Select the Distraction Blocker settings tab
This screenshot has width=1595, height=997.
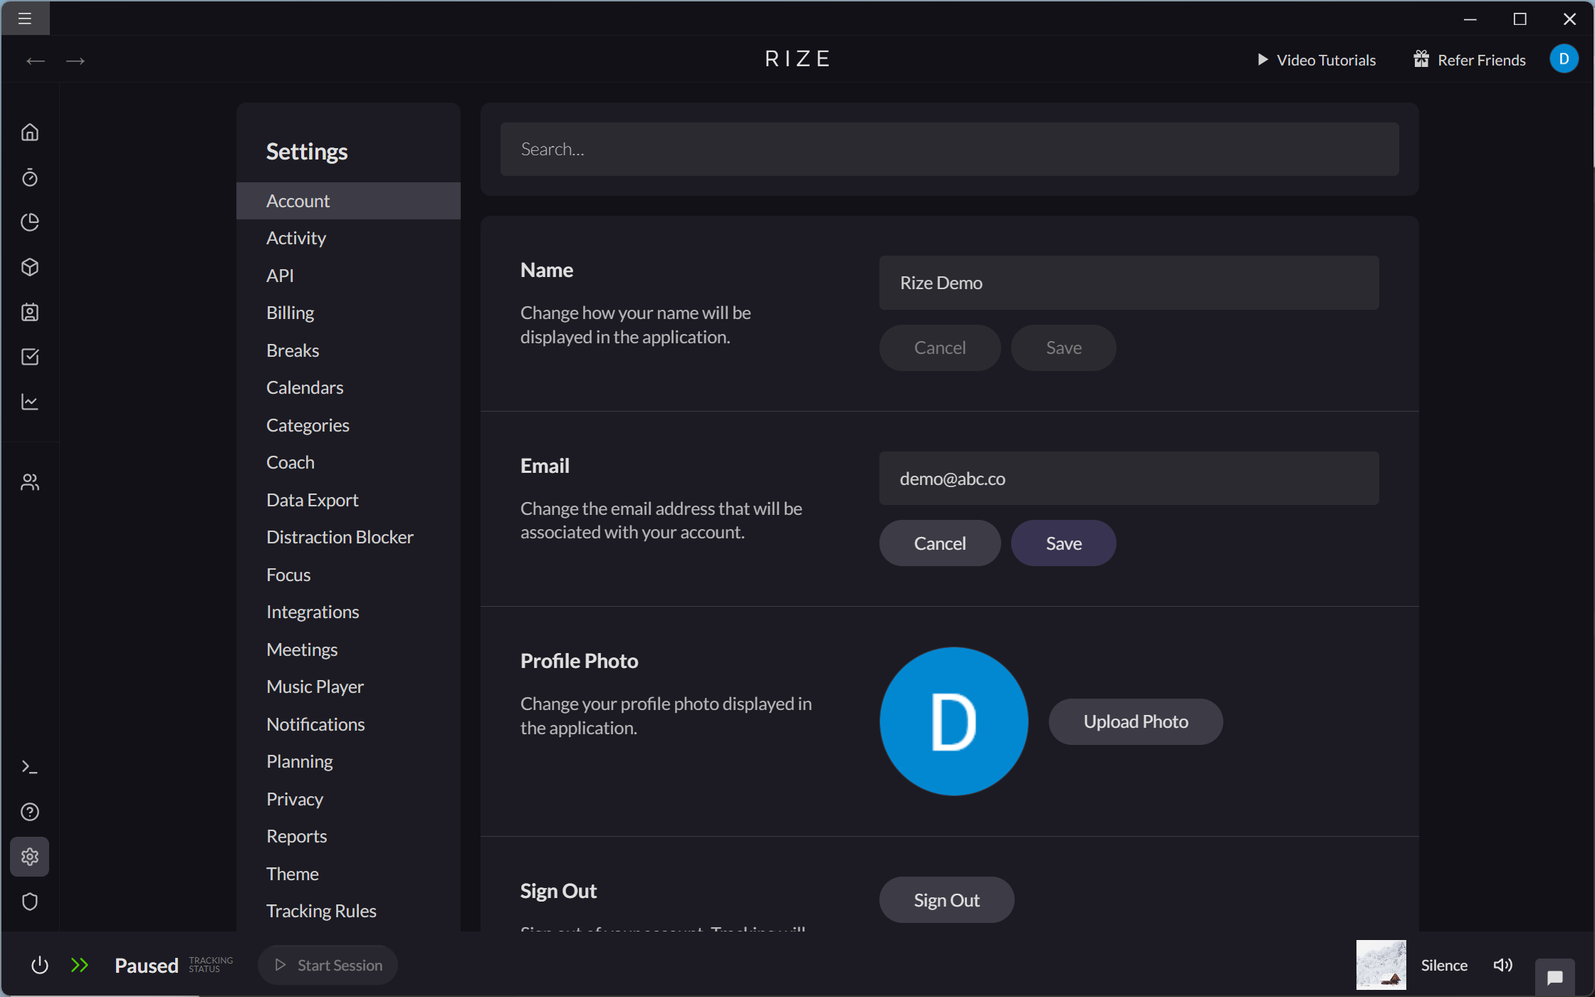[340, 536]
